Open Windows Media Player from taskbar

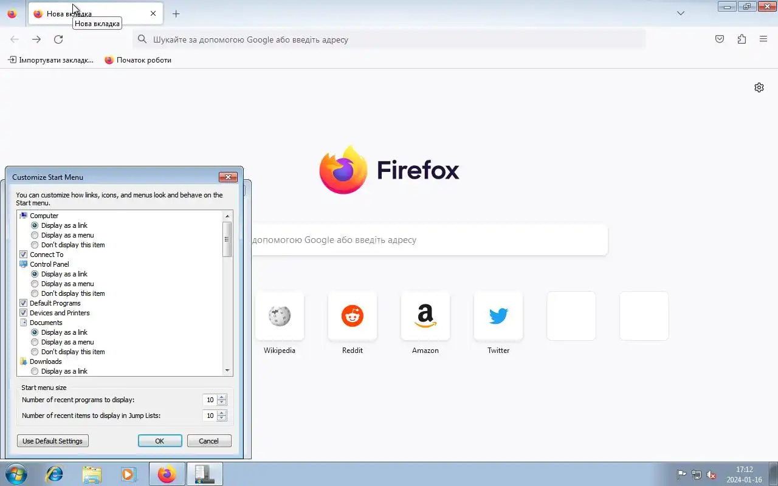pos(129,474)
